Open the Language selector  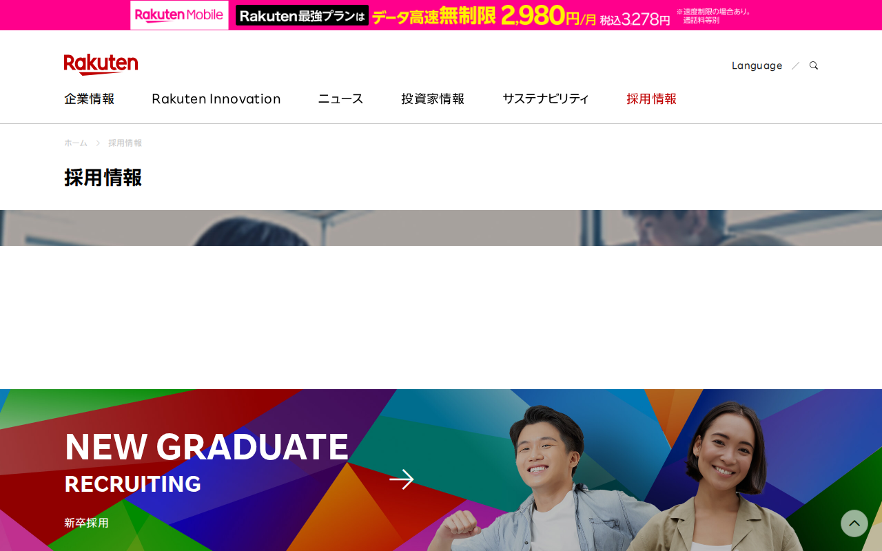tap(757, 65)
